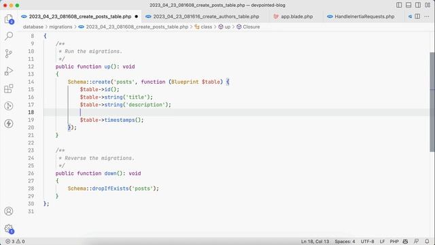Image resolution: width=435 pixels, height=245 pixels.
Task: Click line number 14 in the gutter
Action: [31, 82]
